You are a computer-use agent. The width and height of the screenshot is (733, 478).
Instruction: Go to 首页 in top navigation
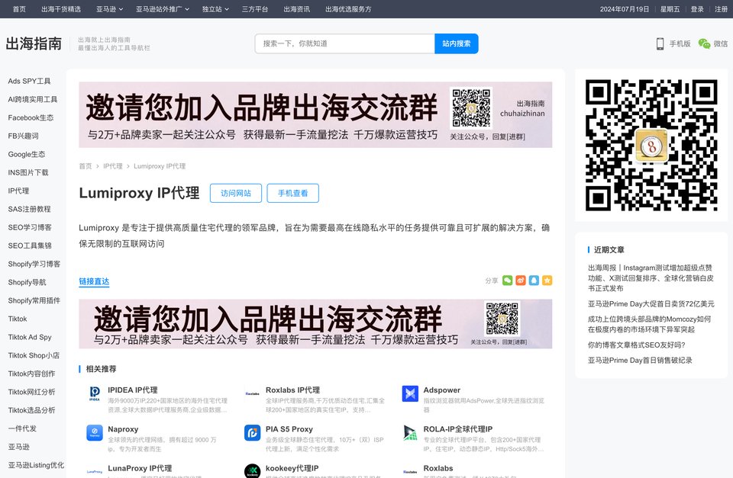19,9
